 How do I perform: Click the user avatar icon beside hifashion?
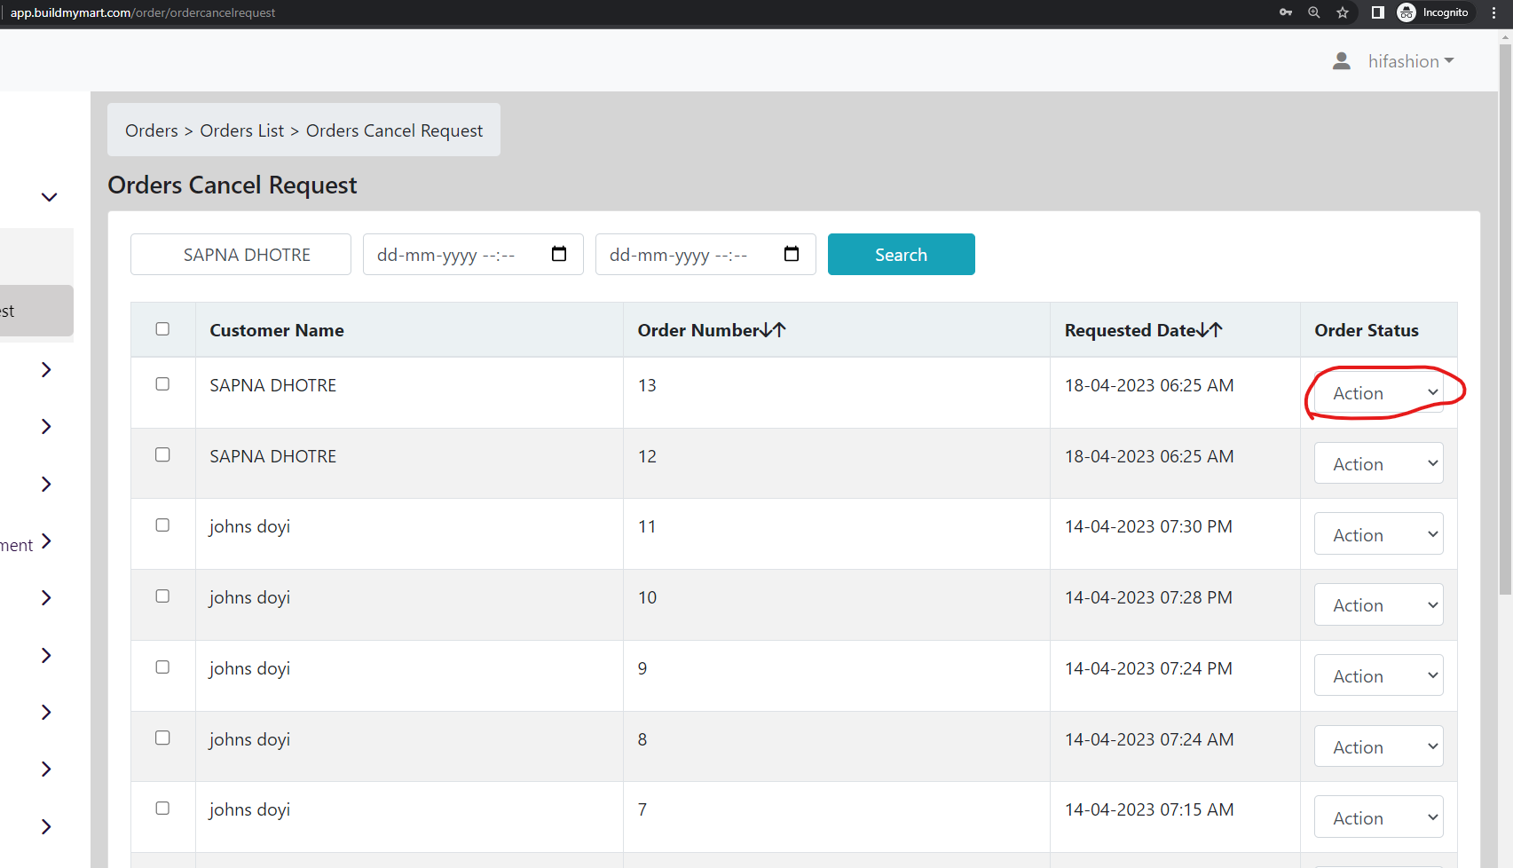point(1342,61)
